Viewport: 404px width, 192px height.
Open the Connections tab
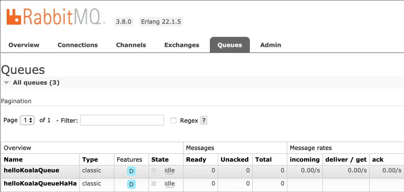click(x=78, y=45)
